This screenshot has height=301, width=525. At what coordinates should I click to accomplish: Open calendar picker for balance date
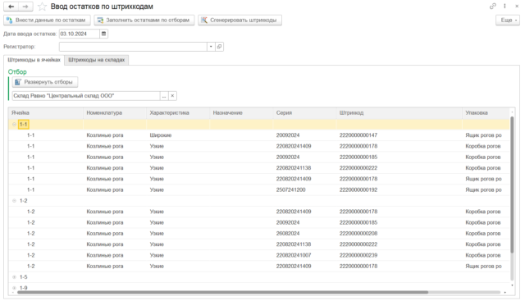[104, 34]
